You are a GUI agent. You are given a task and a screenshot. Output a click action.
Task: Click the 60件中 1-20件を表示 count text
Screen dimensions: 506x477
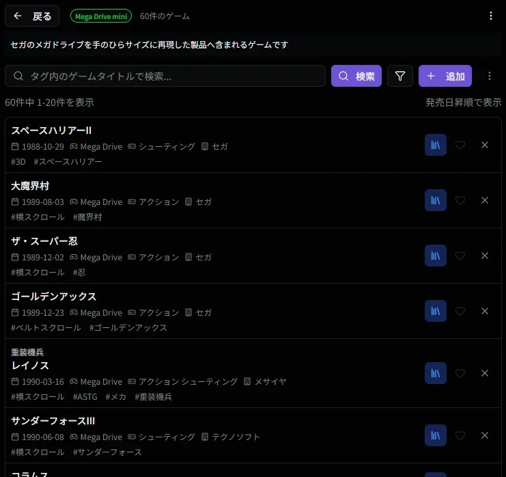49,103
